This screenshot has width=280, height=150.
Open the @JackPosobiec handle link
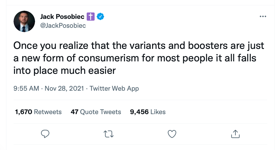coord(63,26)
